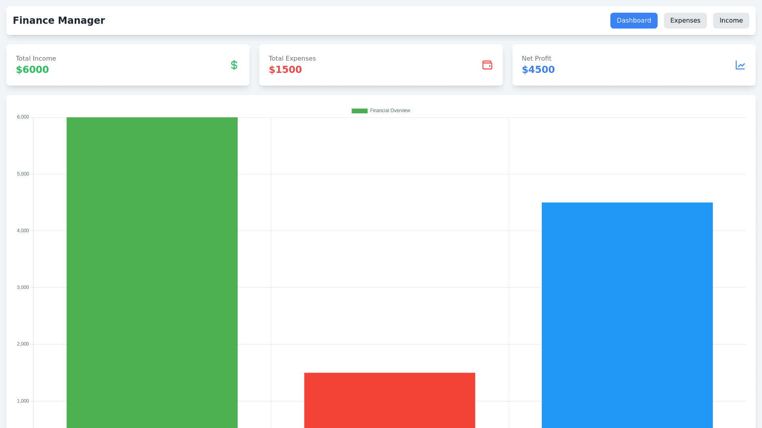The width and height of the screenshot is (762, 428).
Task: Click the red expenses bar
Action: (389, 400)
